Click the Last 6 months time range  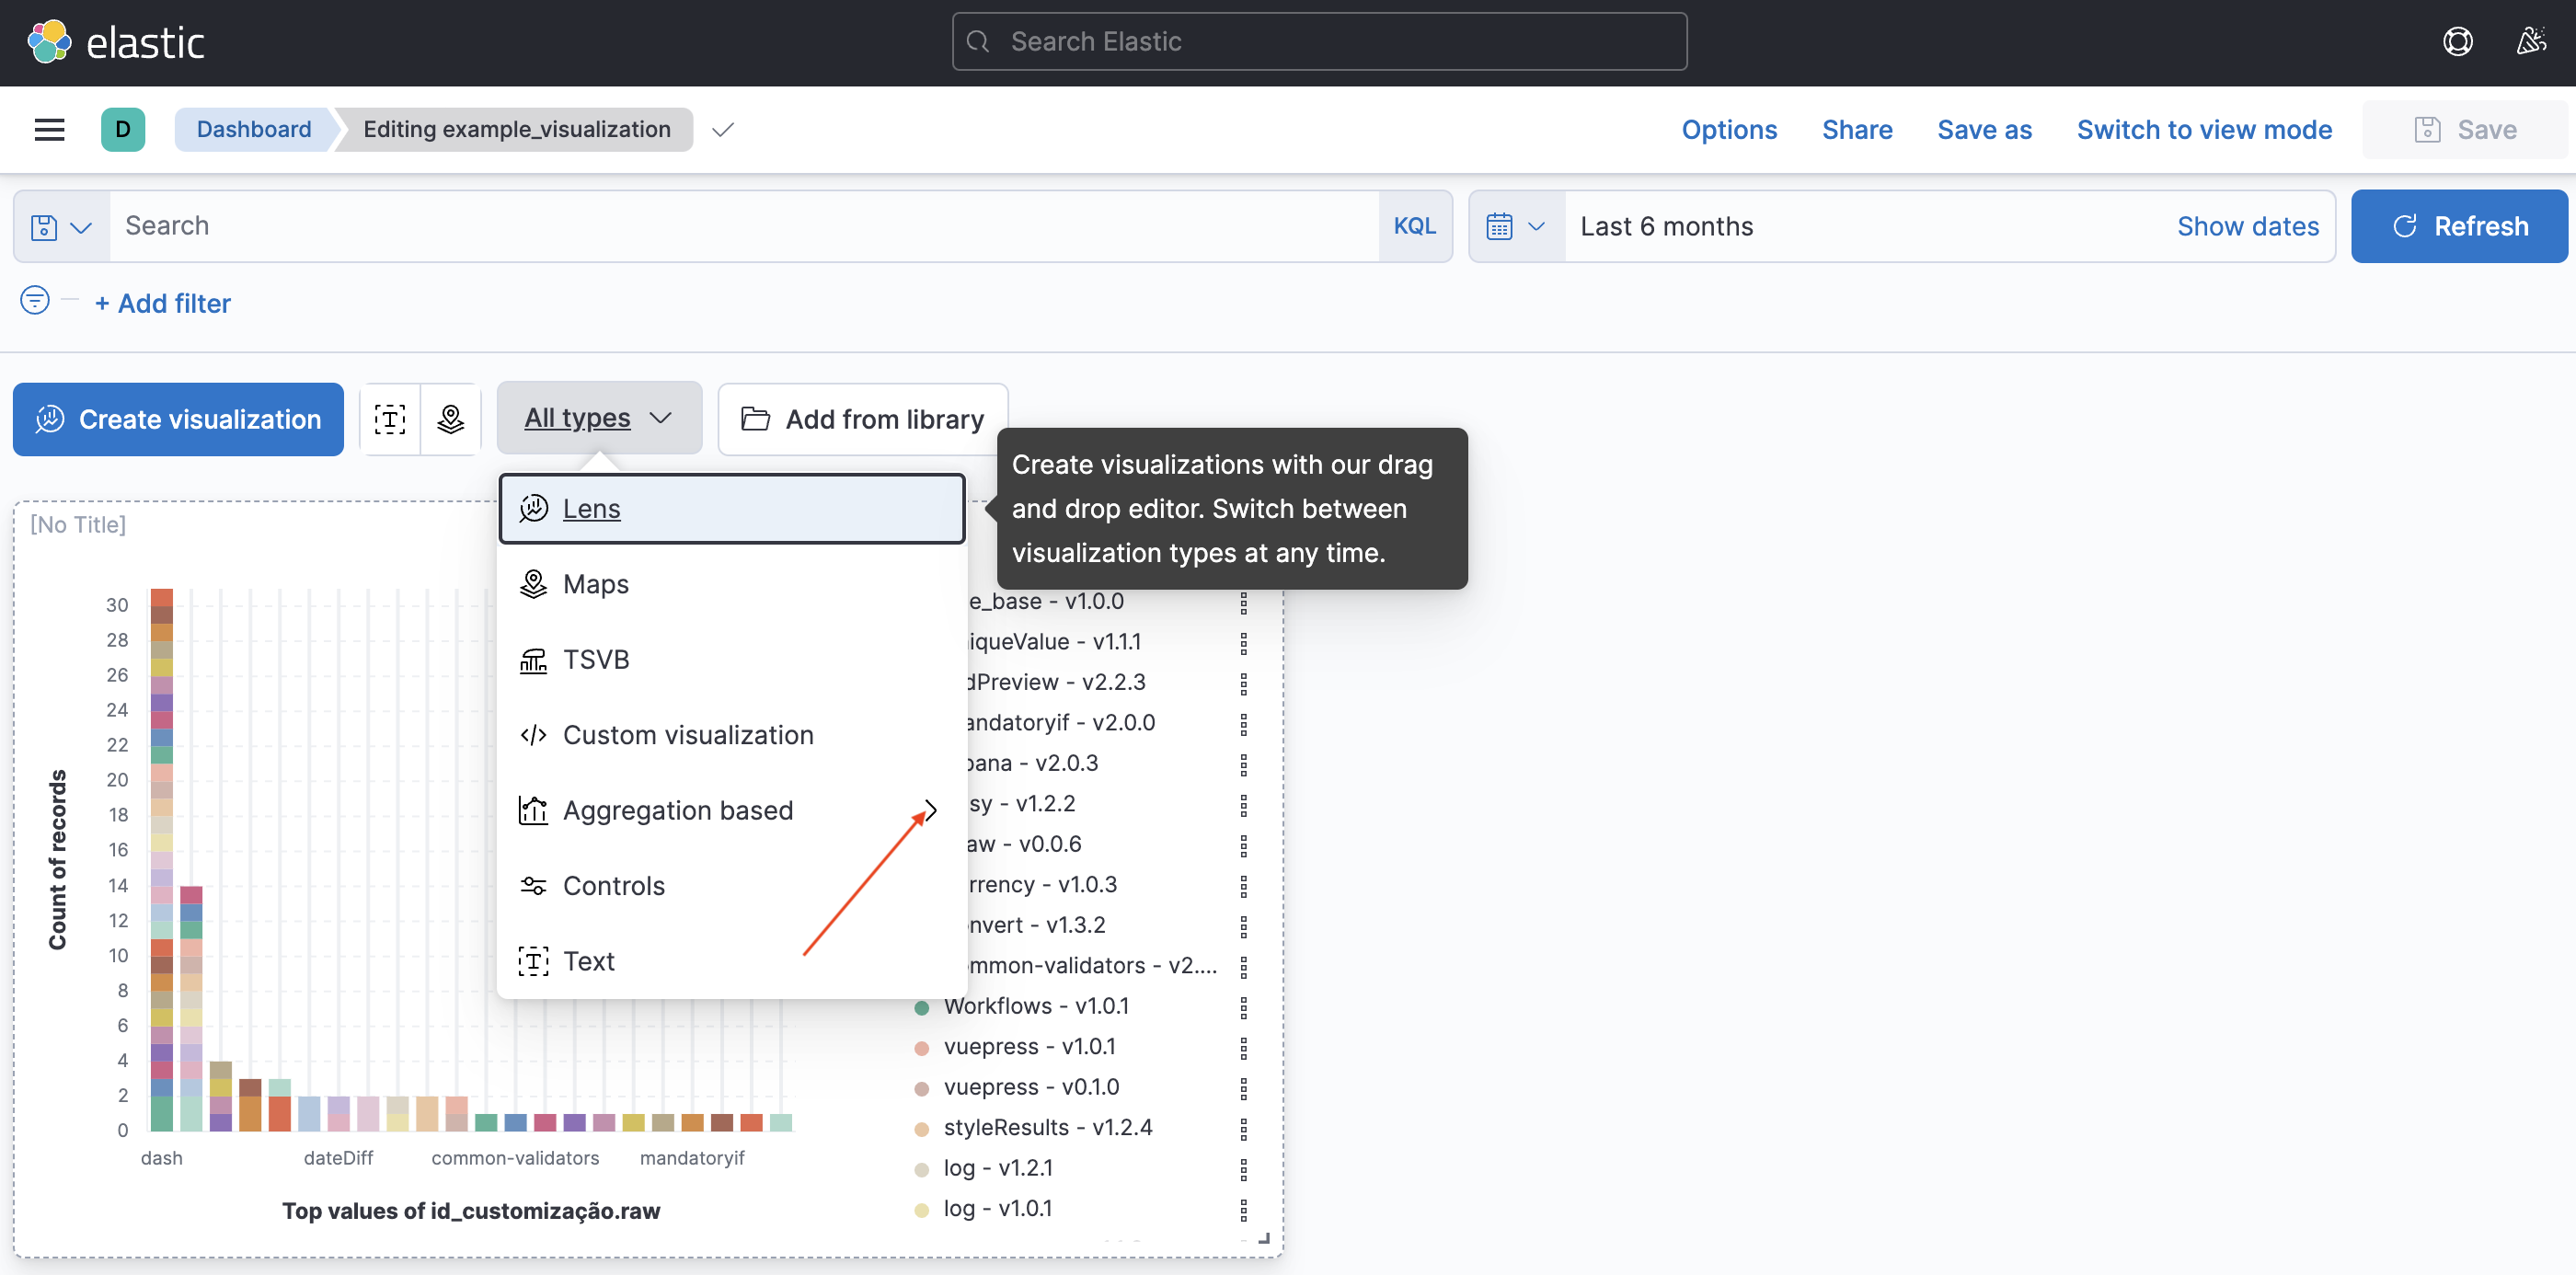tap(1666, 226)
